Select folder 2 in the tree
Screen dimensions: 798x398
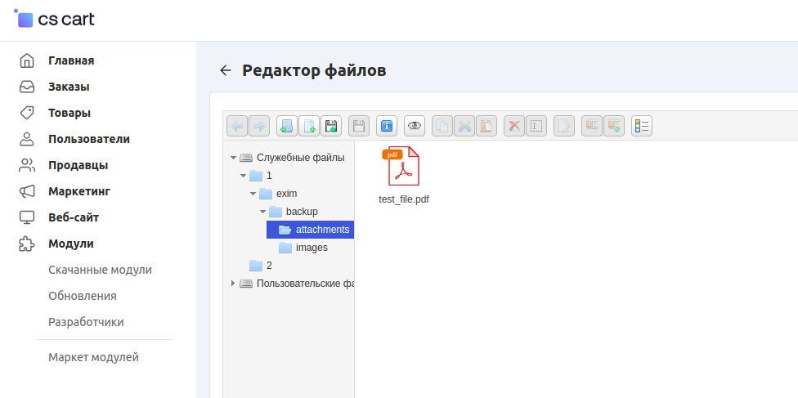[269, 266]
